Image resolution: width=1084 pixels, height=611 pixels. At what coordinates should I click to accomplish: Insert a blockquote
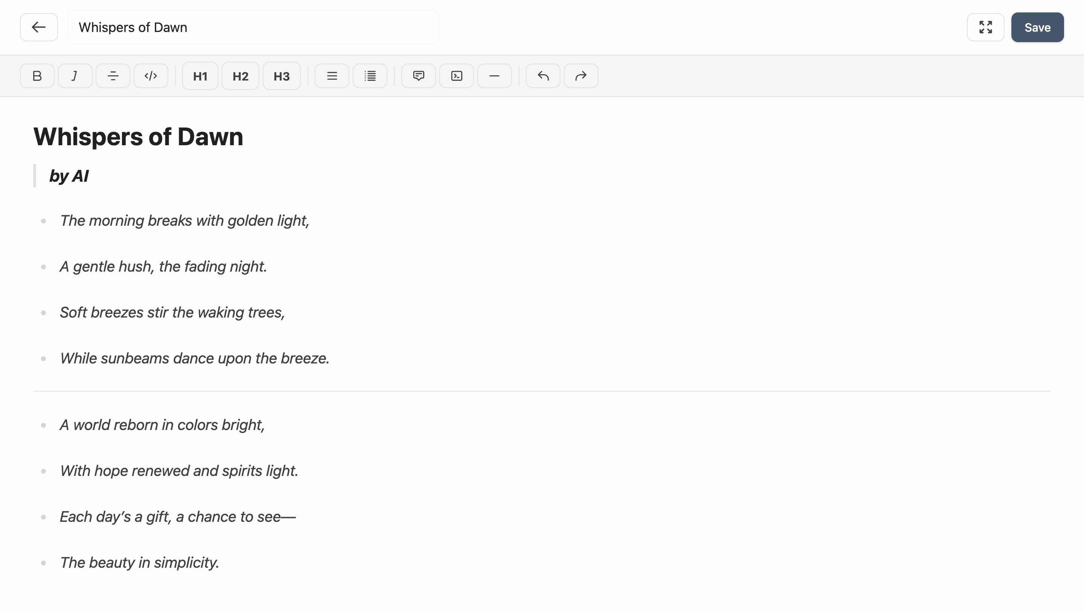418,76
